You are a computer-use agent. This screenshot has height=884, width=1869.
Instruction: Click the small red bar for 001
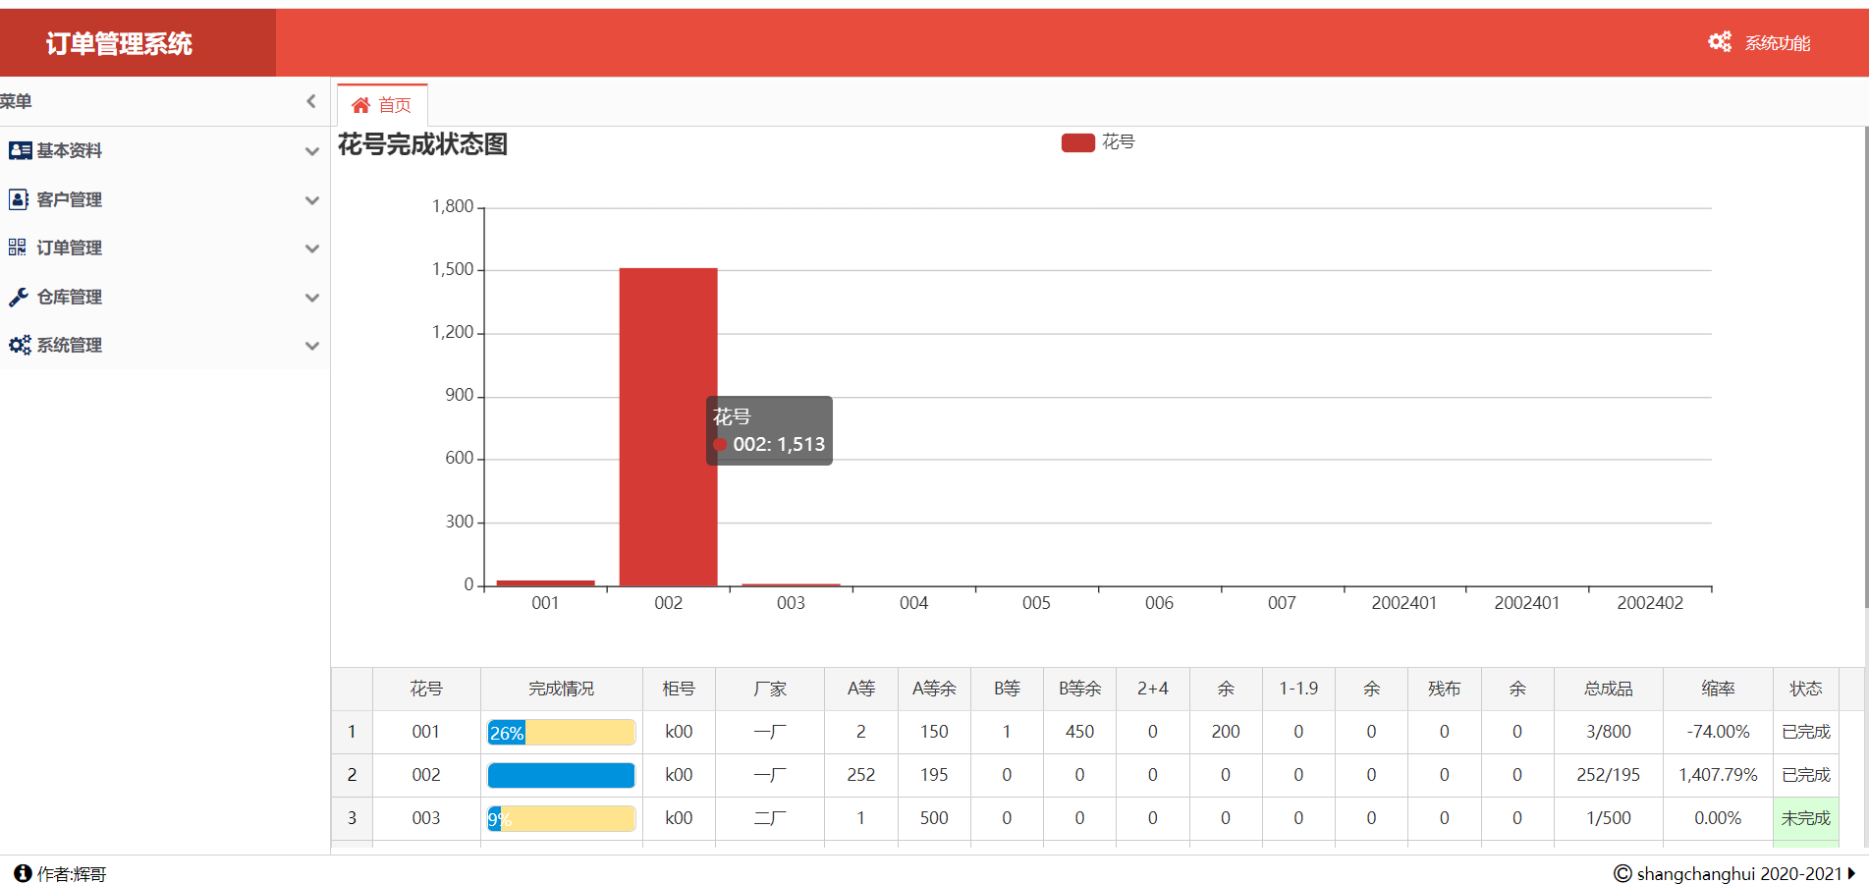545,583
